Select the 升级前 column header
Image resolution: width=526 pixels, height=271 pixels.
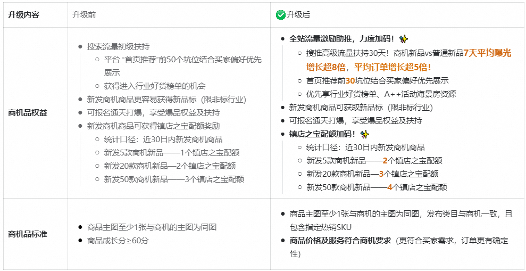(x=84, y=15)
